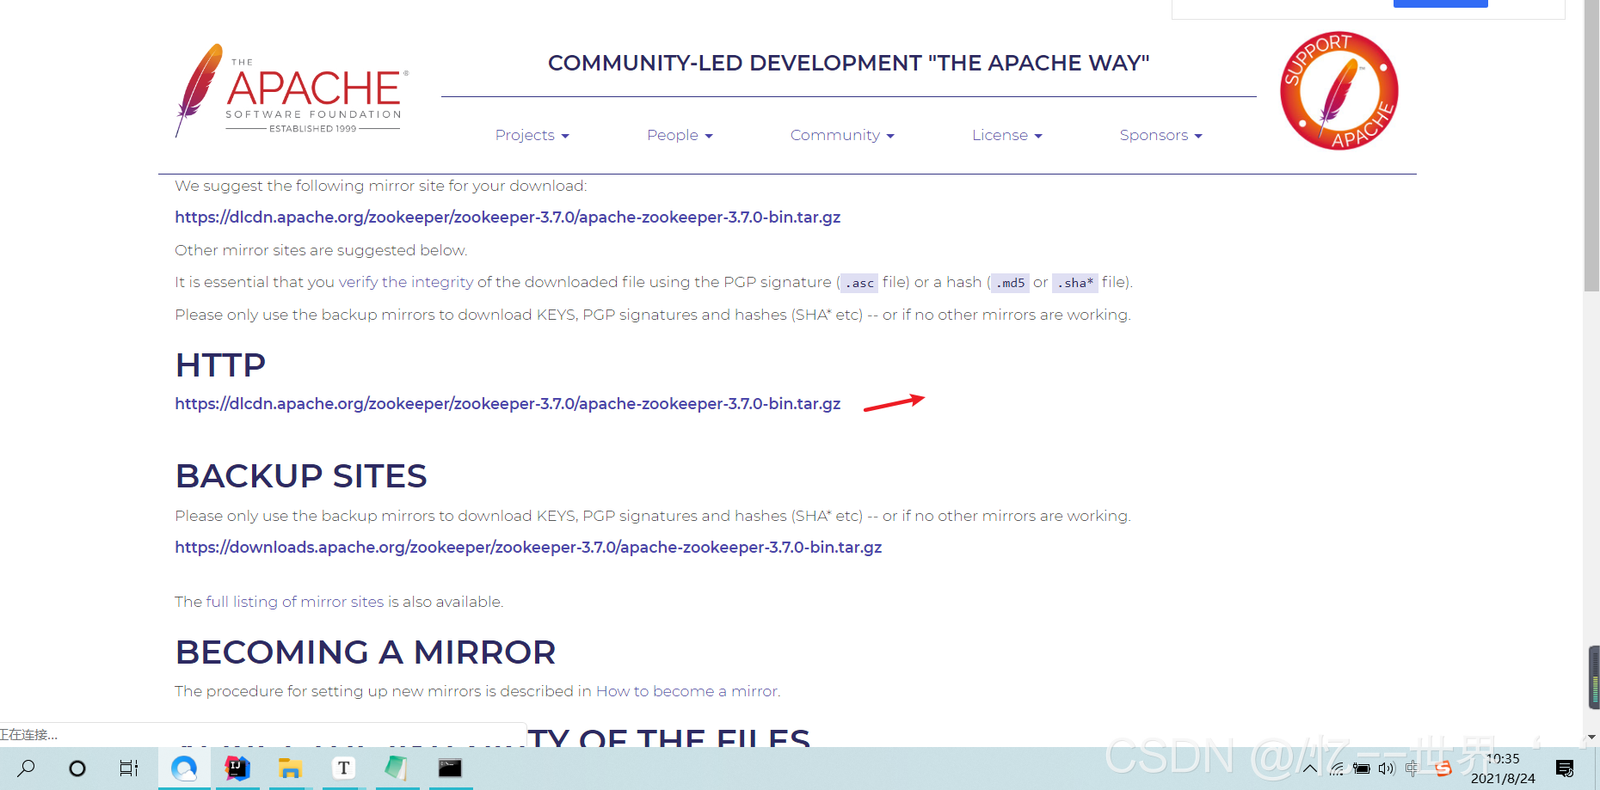
Task: Click the Apache Software Foundation feather logo
Action: click(292, 91)
